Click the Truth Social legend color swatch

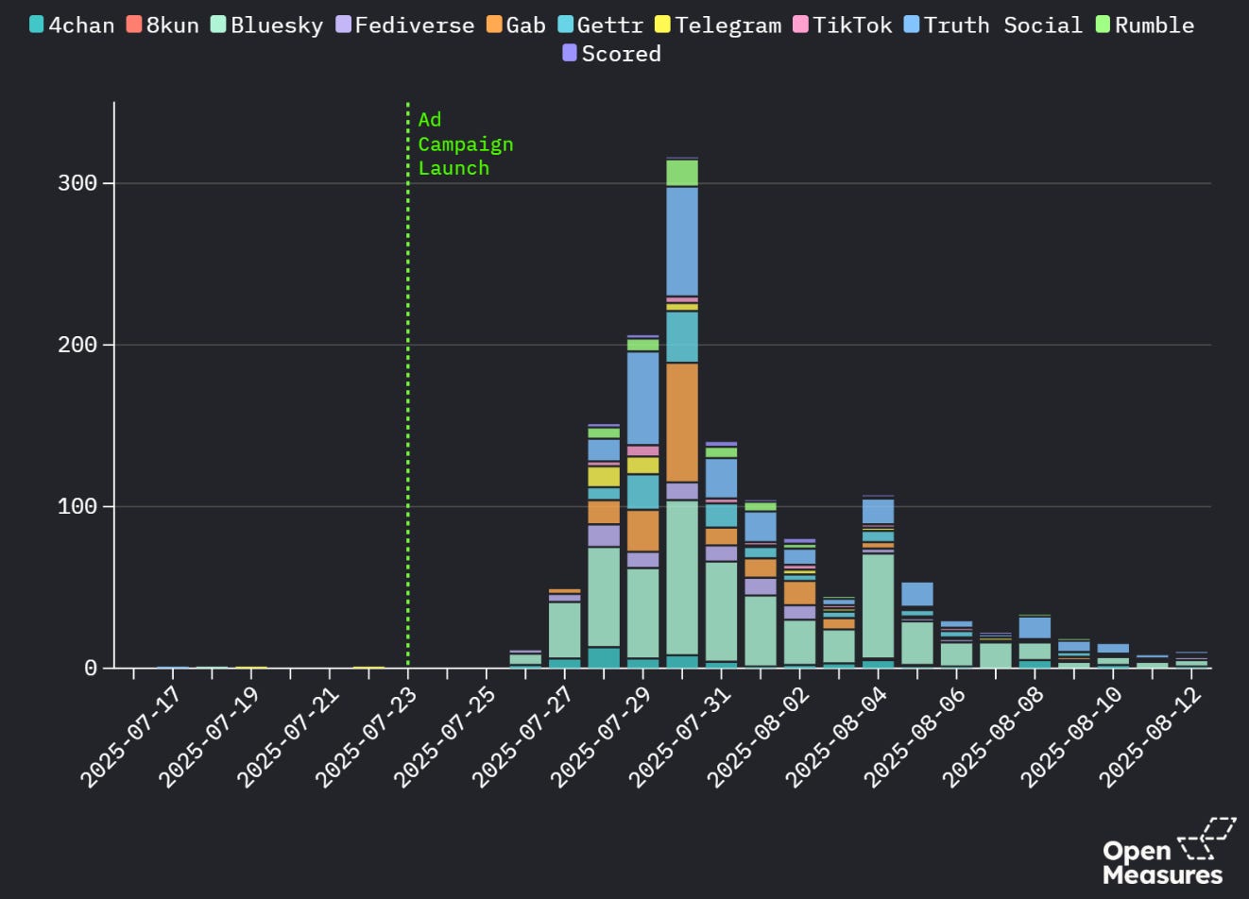tap(912, 24)
